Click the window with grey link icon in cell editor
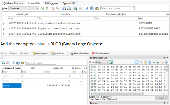This screenshot has width=170, height=105. click(x=158, y=62)
